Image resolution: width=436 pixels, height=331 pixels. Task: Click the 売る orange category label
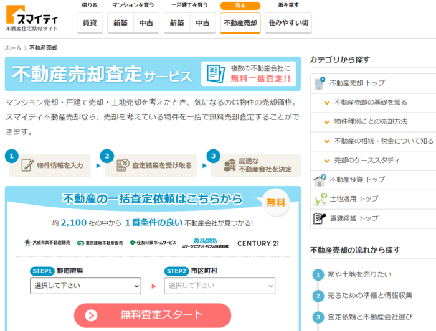(x=240, y=6)
